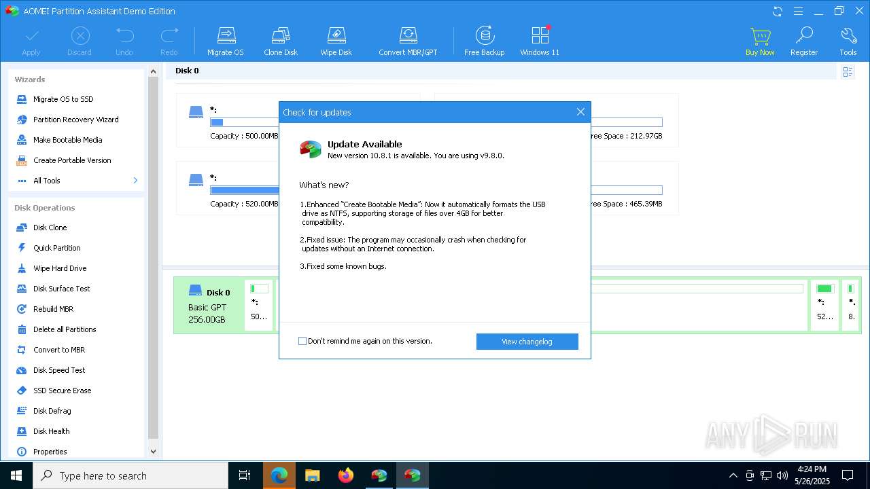
Task: Open the Register key icon
Action: tap(804, 41)
